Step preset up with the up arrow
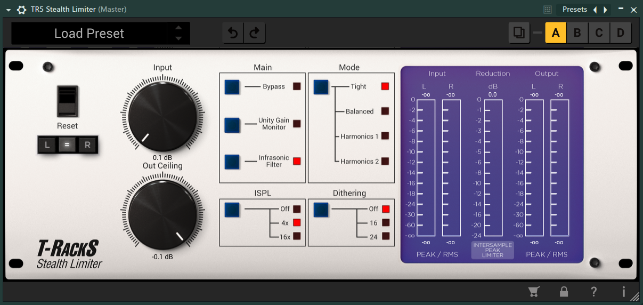 [178, 28]
